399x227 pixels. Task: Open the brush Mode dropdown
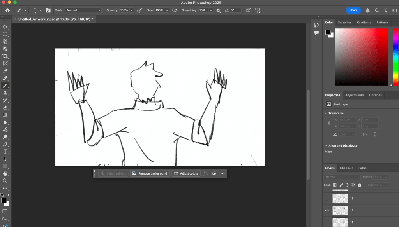(83, 10)
